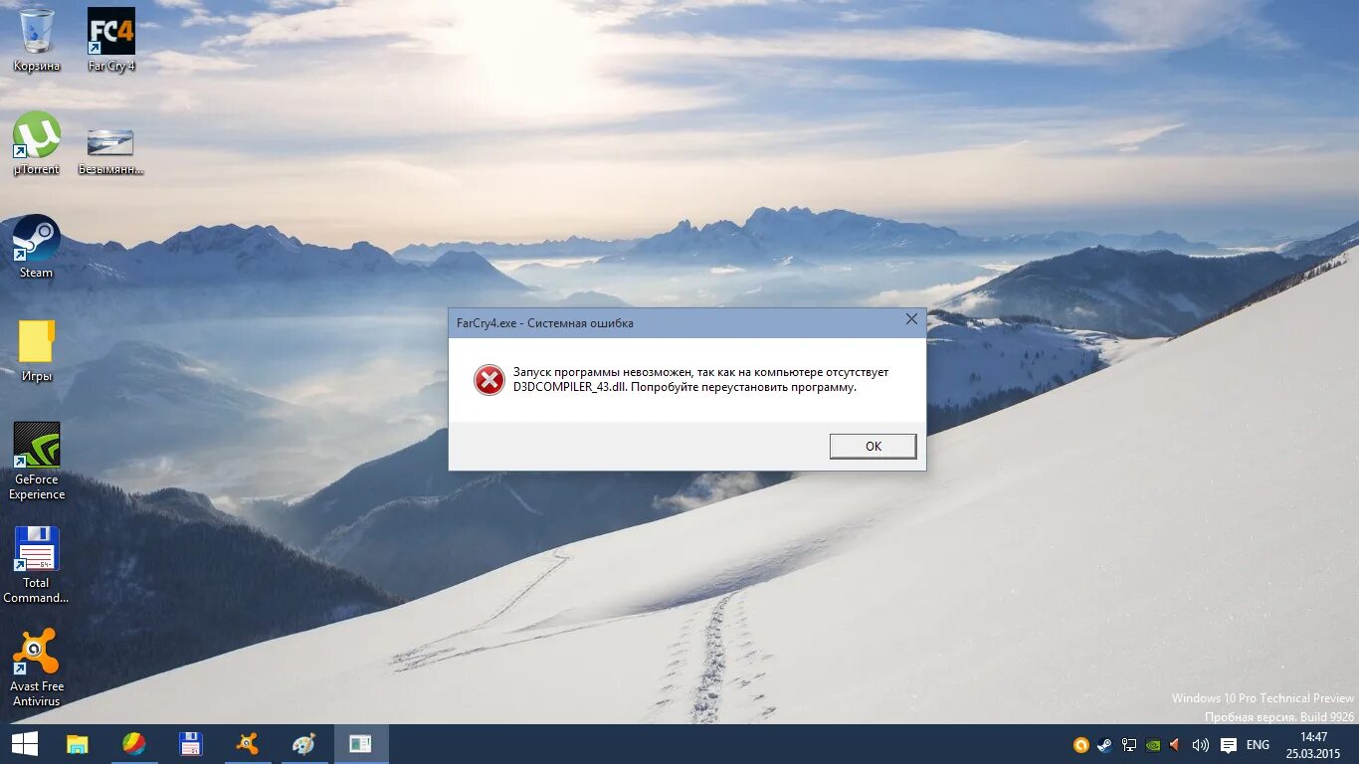Image resolution: width=1359 pixels, height=764 pixels.
Task: Select the Корзина recycle bin desktop icon
Action: point(37,40)
